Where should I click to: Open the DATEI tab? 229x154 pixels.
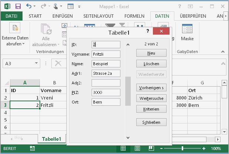click(11, 16)
